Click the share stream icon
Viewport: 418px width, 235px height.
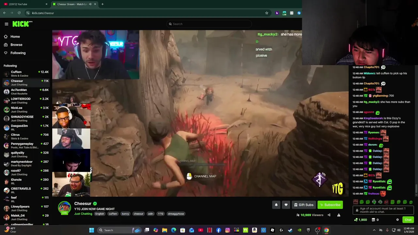click(329, 215)
